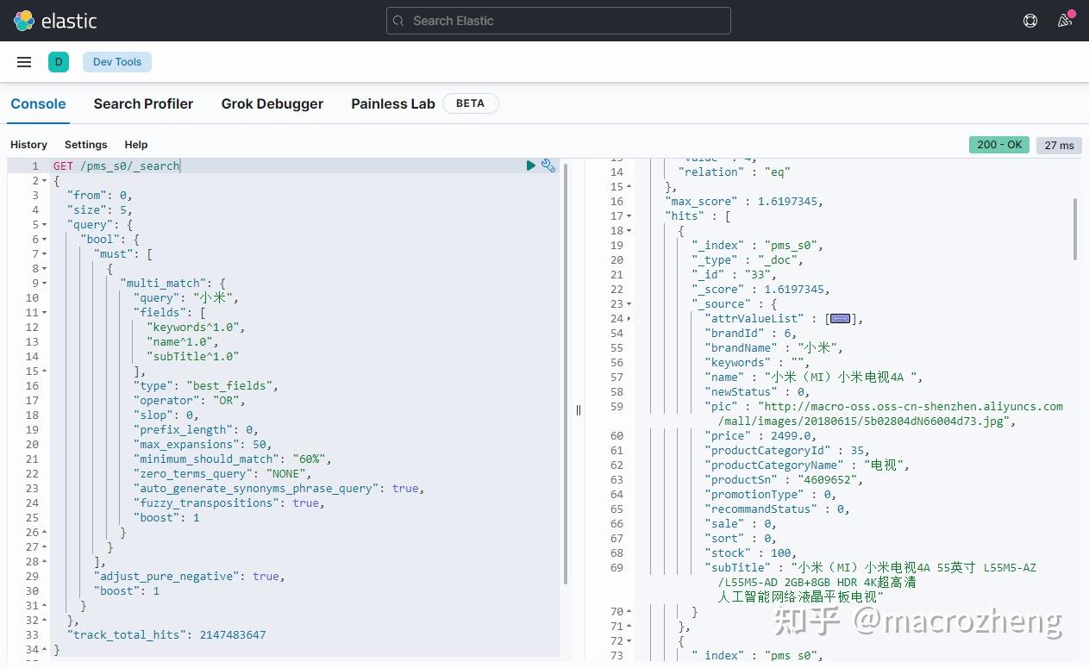Open the Grok Debugger tab

pos(272,103)
